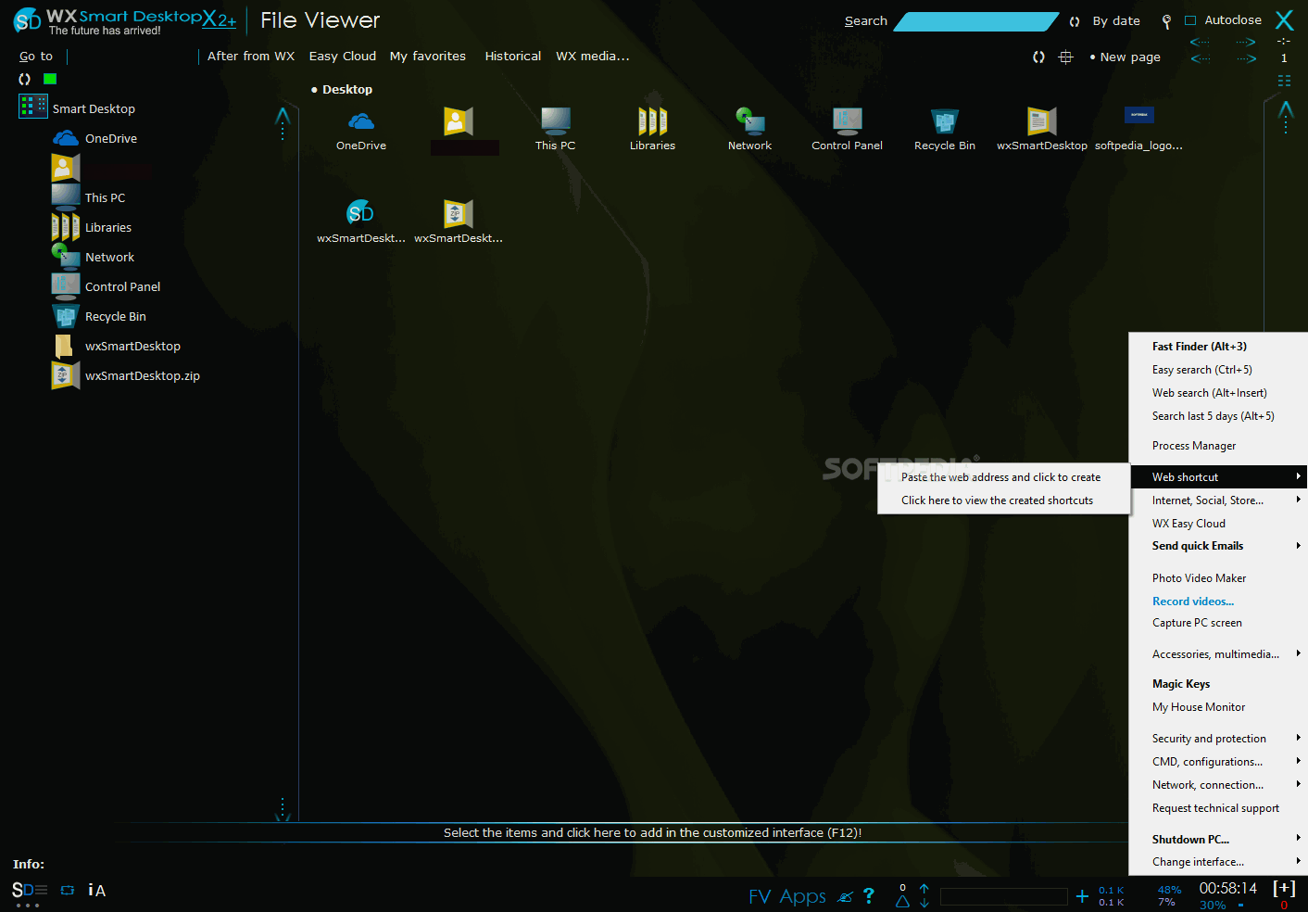Screen dimensions: 1308x912
Task: Click the blue plus icon in the status bar
Action: coord(1082,895)
